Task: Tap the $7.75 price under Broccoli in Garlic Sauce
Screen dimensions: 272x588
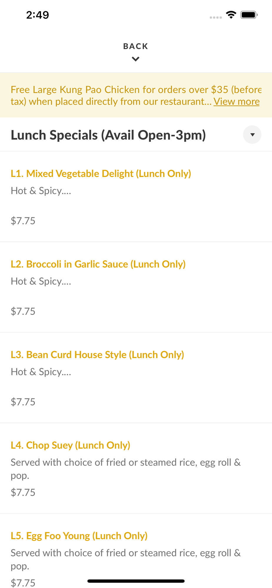Action: click(23, 311)
